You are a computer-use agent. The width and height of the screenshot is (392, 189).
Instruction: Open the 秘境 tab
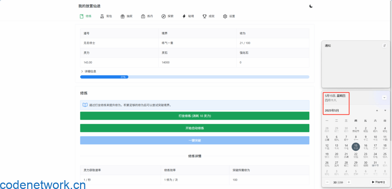pos(188,16)
